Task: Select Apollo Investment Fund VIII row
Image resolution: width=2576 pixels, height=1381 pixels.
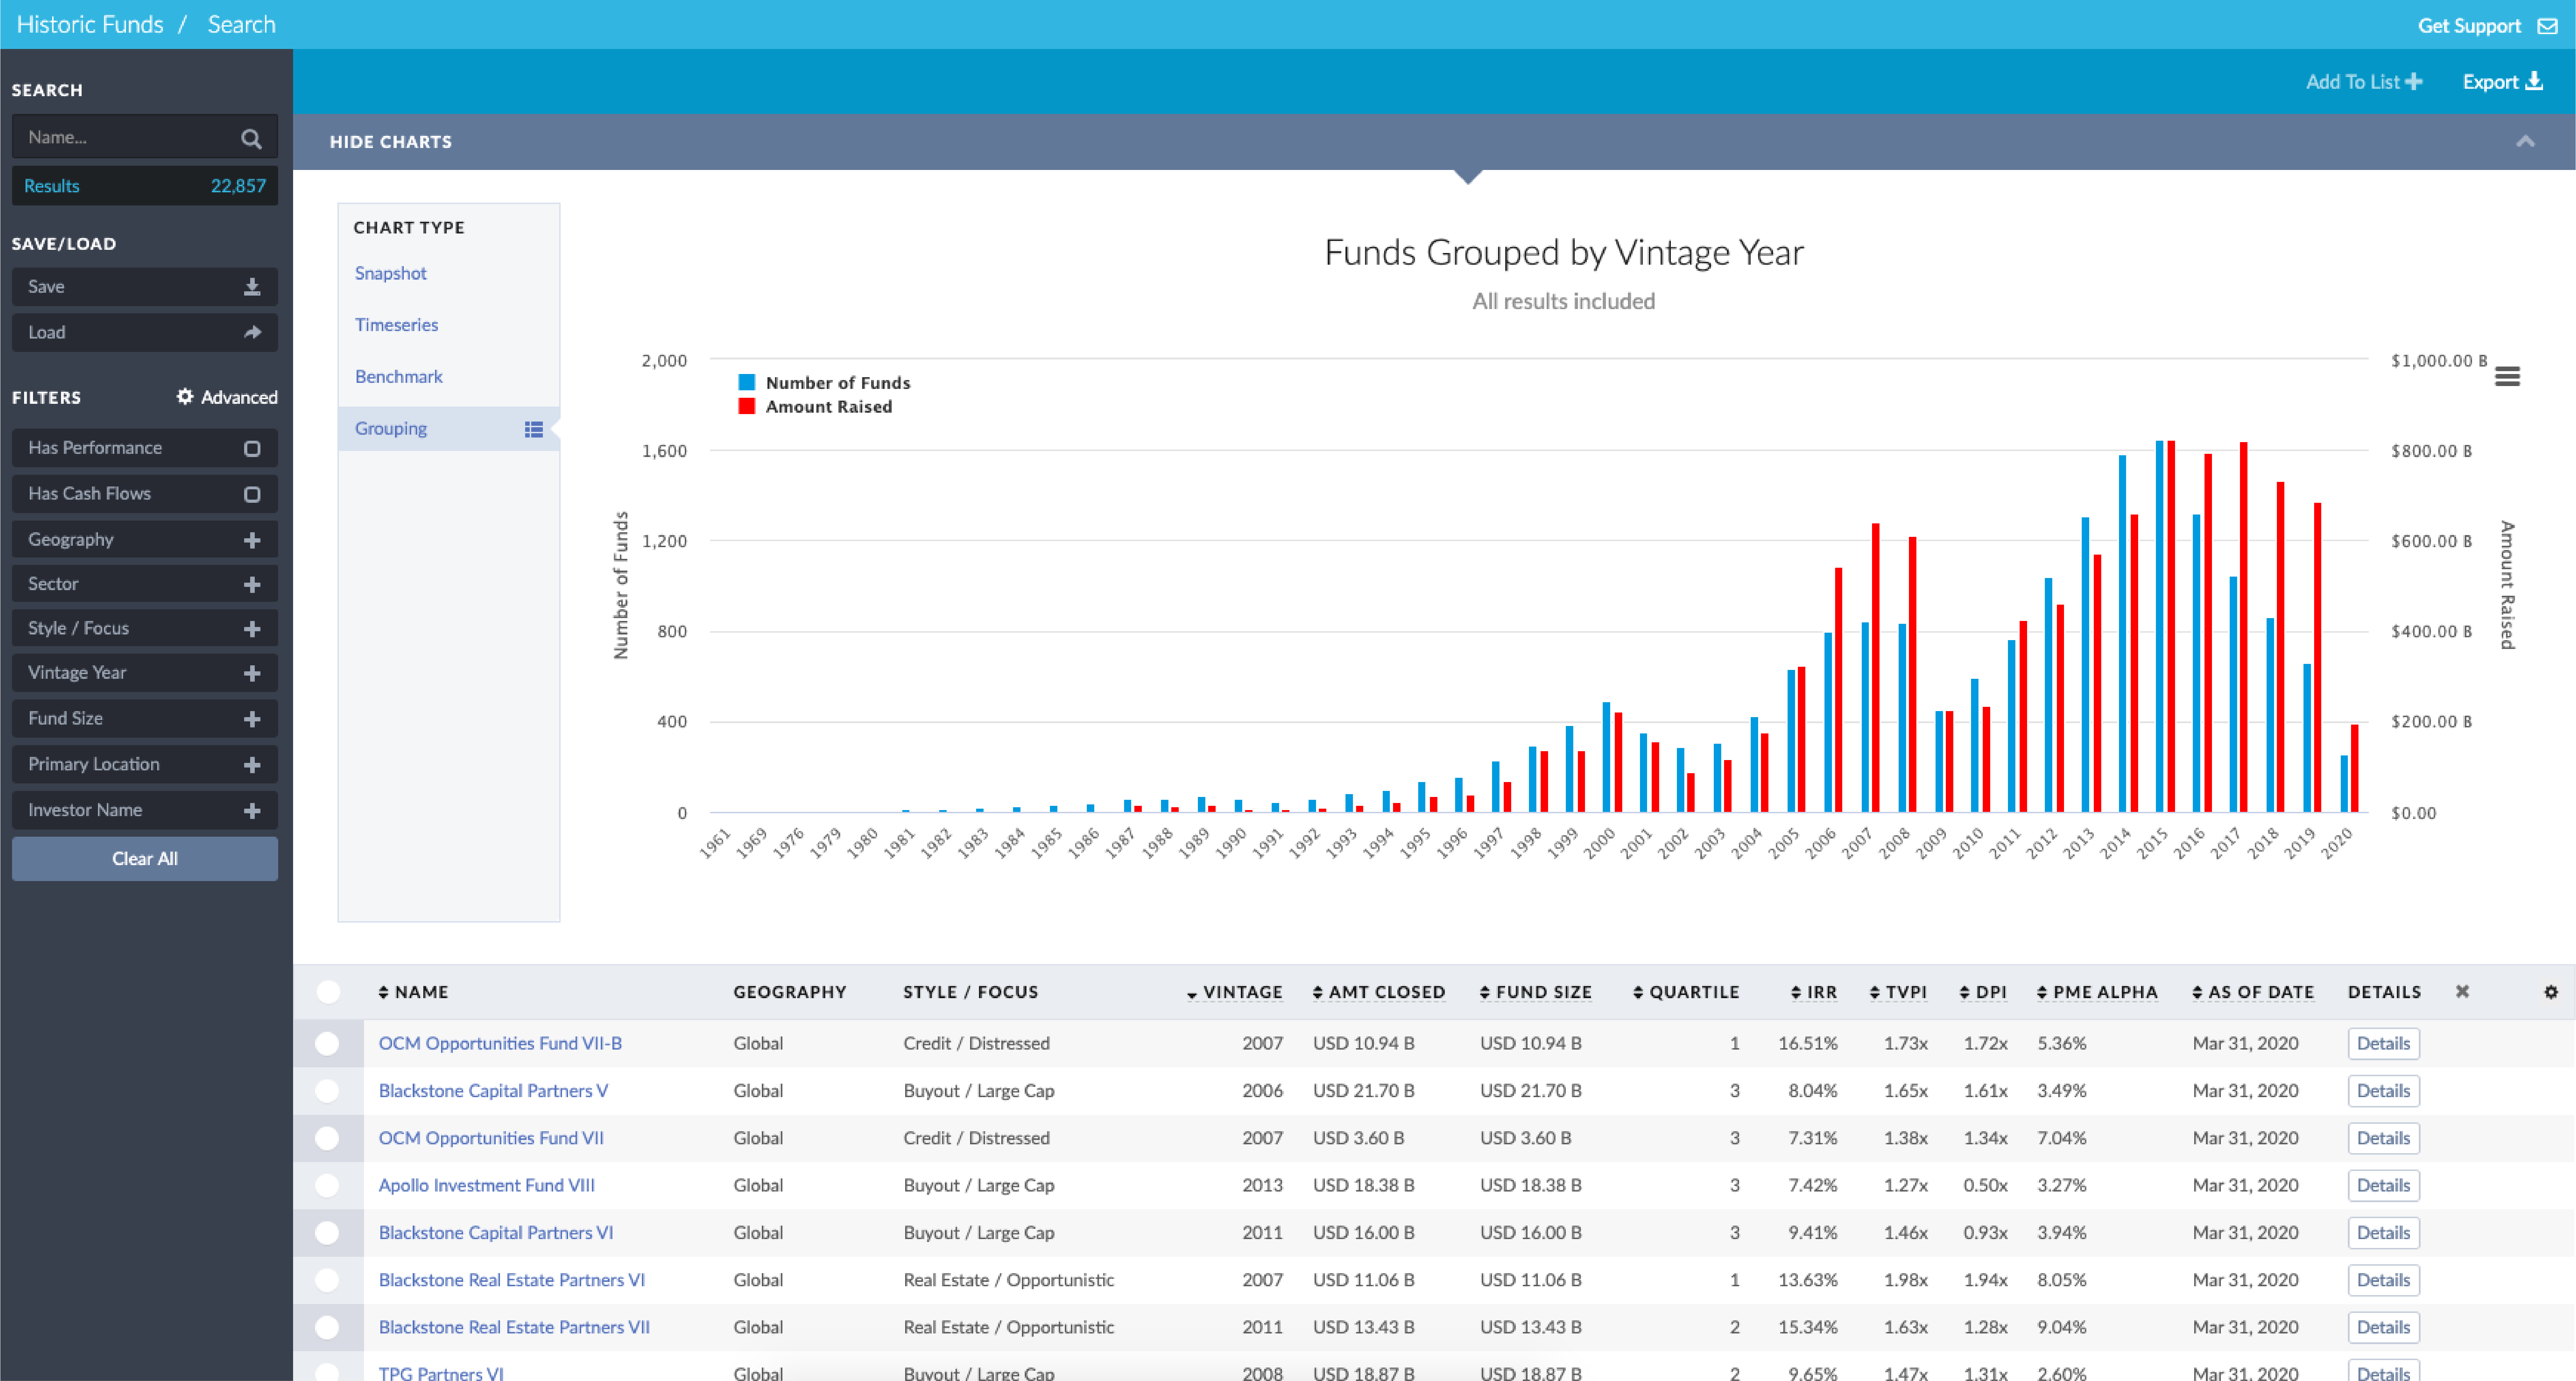Action: [327, 1186]
